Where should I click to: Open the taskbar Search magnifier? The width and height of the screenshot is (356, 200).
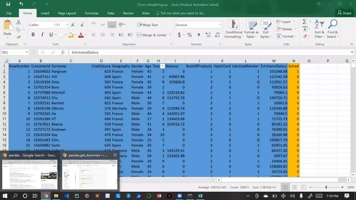pos(15,196)
